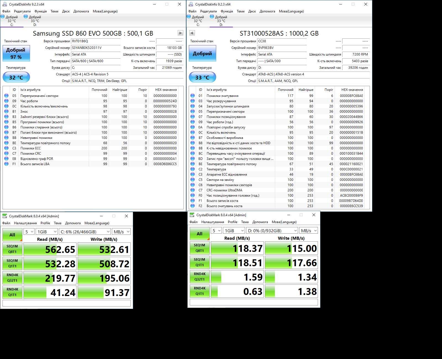
Task: Open MB/s unit dropdown in C: CrystalDiskMark
Action: click(121, 232)
